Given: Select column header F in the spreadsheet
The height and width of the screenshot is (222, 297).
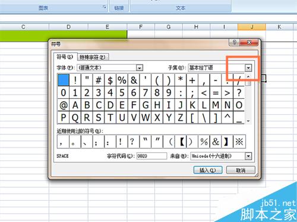Looking at the screenshot, I should pos(141,27).
